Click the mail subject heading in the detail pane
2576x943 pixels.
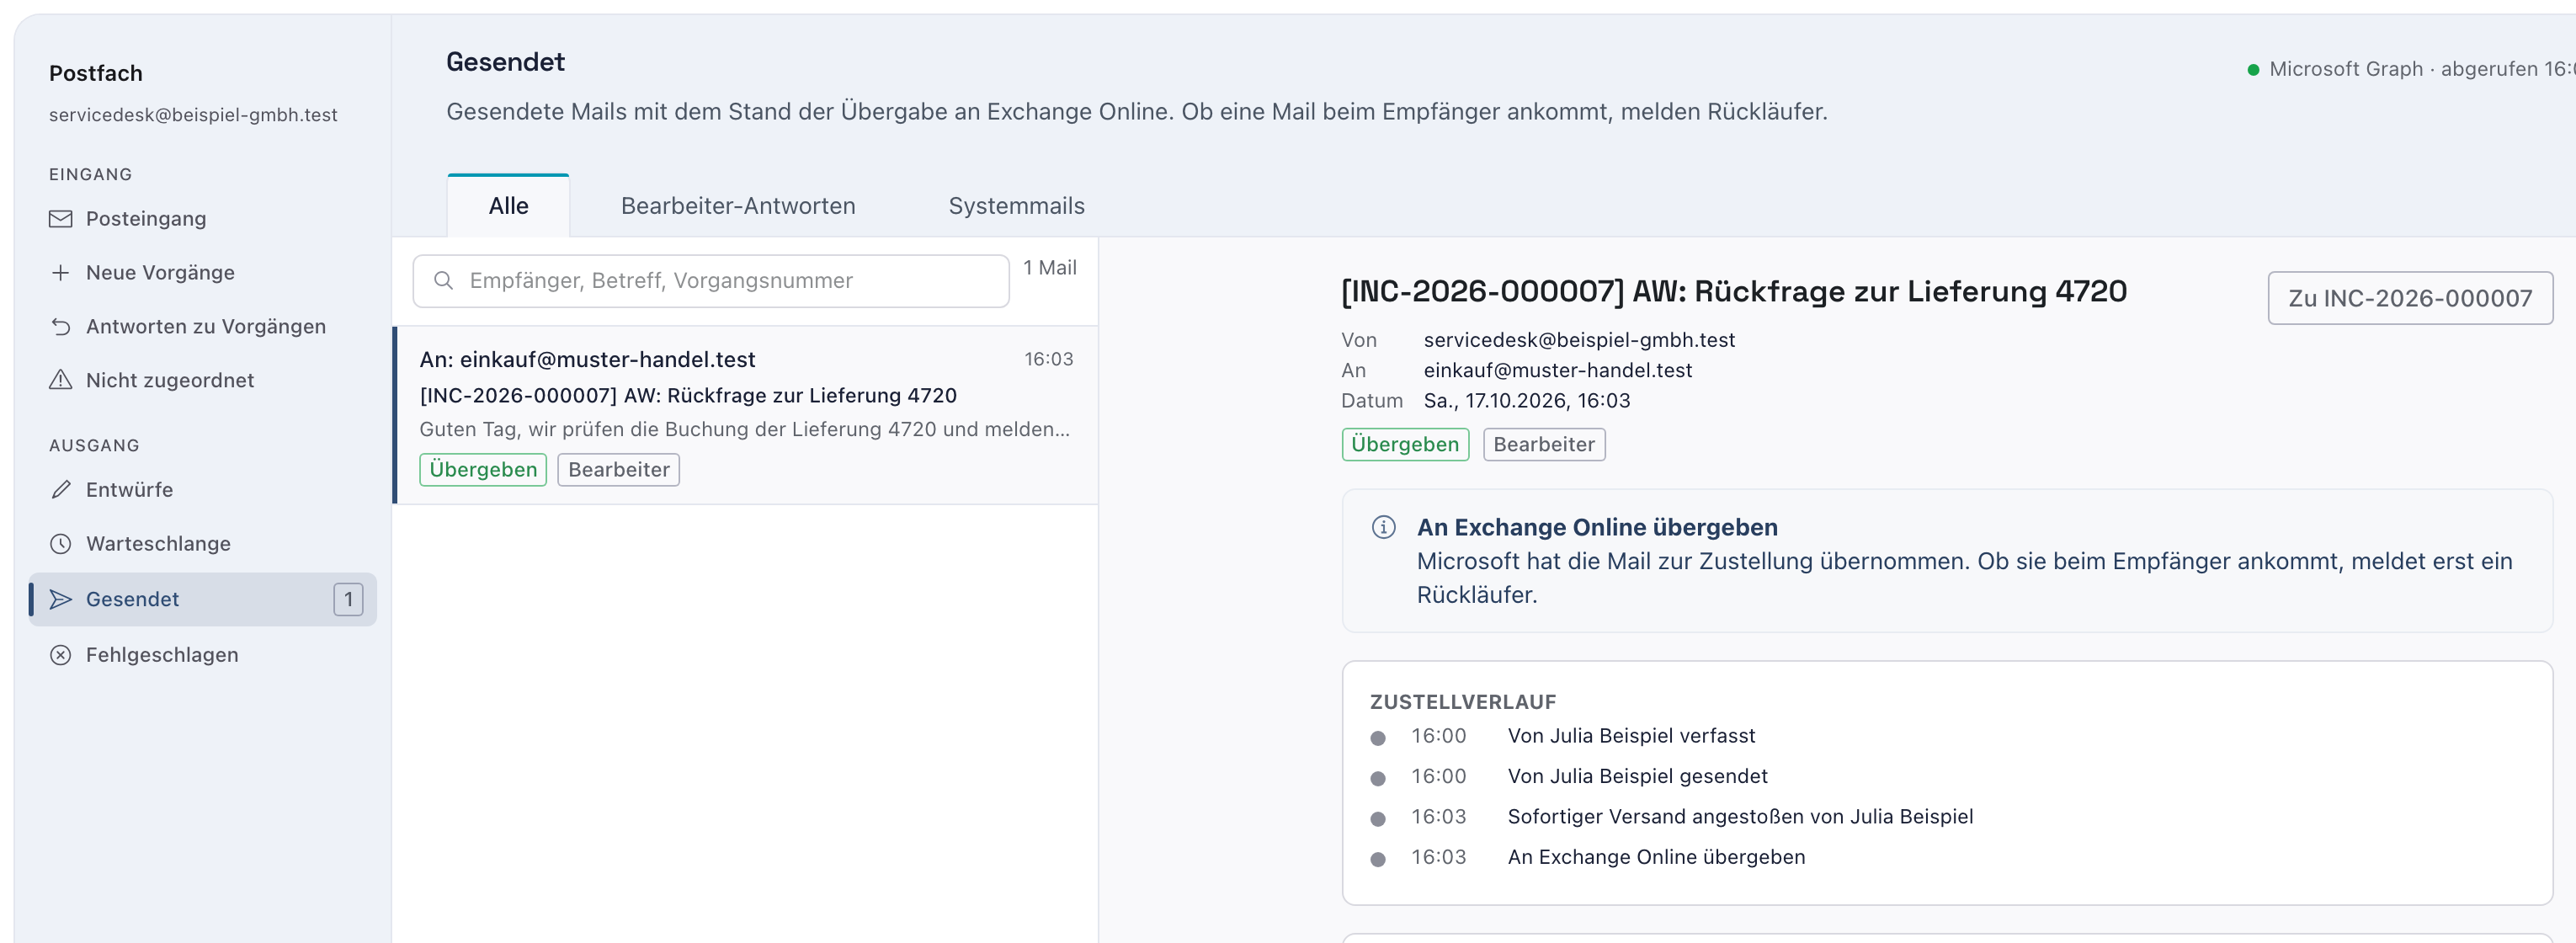click(1733, 291)
